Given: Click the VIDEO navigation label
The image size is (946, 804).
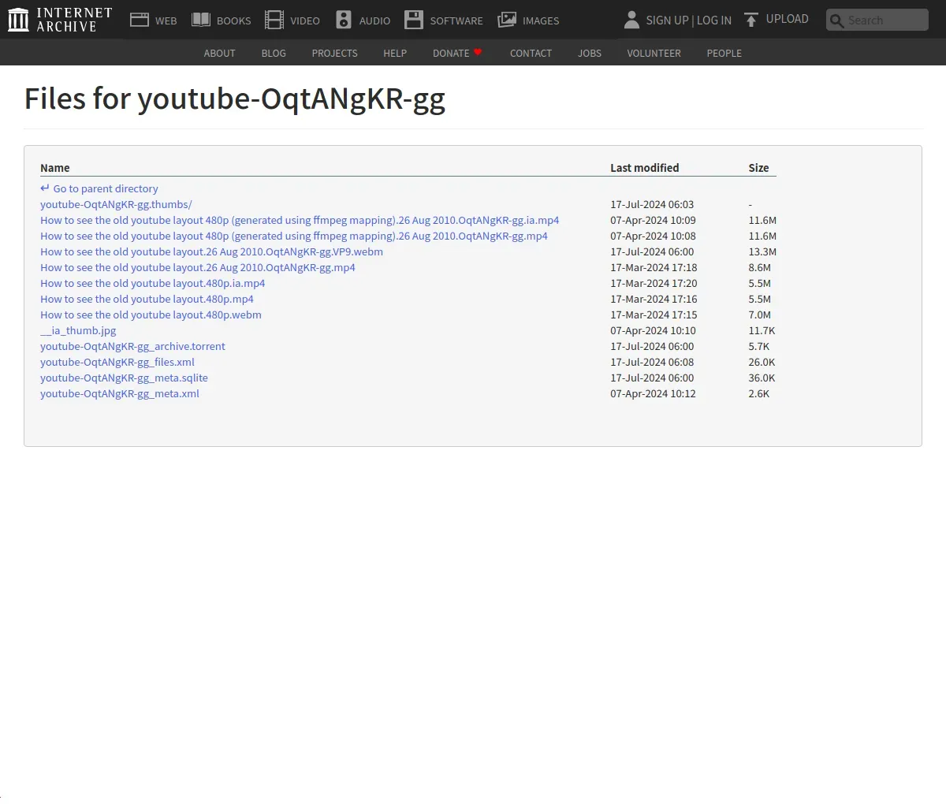Looking at the screenshot, I should pyautogui.click(x=305, y=20).
